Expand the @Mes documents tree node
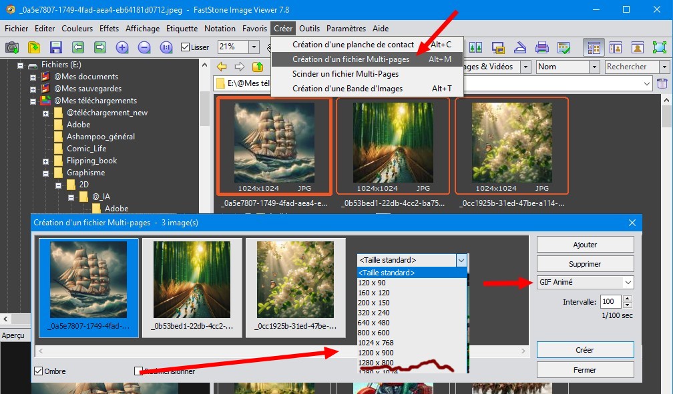 point(33,77)
